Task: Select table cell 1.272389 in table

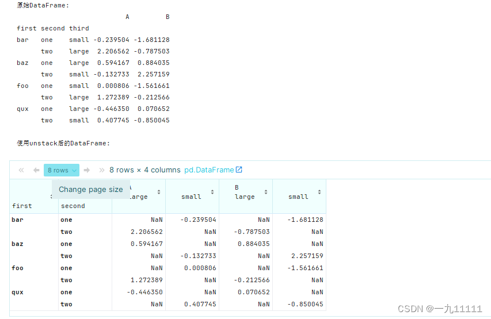Action: [x=147, y=280]
